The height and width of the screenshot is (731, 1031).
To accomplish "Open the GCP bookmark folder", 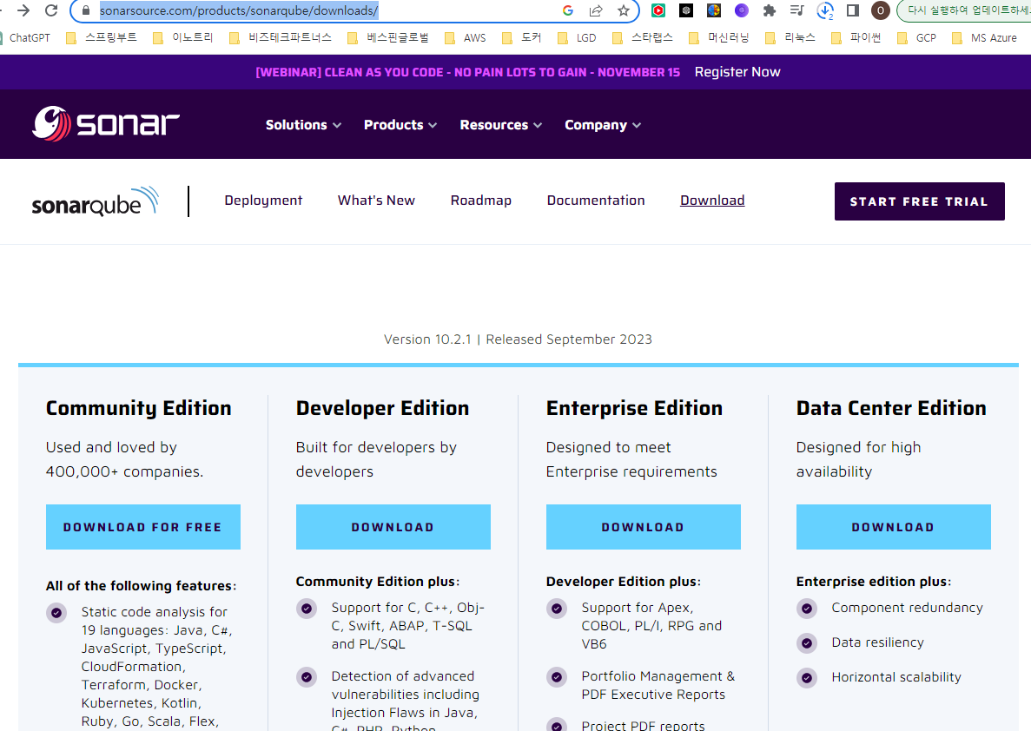I will [x=916, y=38].
